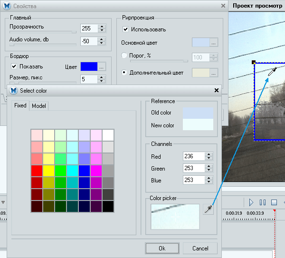Toggle the Показать border checkbox
Viewport: 285px width, 258px height.
click(14, 66)
